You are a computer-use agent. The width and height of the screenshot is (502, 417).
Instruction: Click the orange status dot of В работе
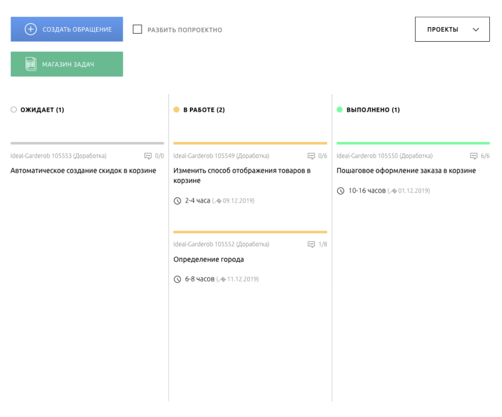click(177, 109)
